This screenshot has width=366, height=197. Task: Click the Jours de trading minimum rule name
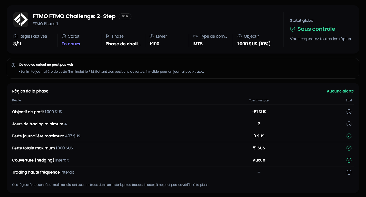pyautogui.click(x=38, y=124)
